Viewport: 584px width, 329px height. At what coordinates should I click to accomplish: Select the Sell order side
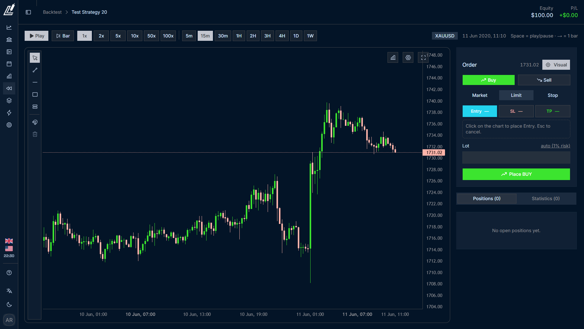pos(544,80)
